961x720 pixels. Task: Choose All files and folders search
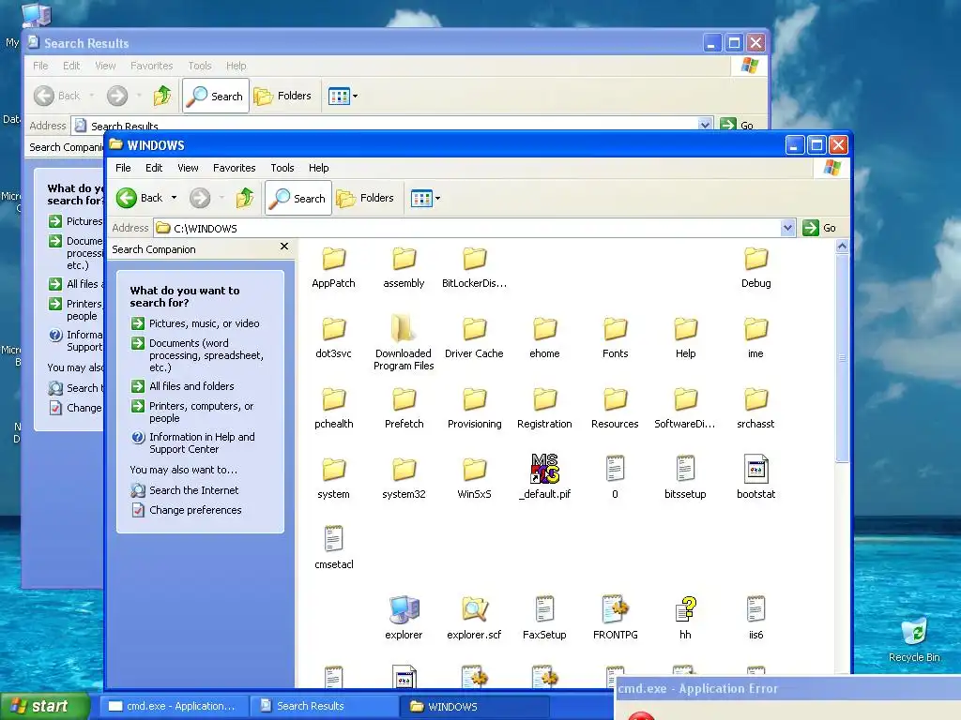191,386
